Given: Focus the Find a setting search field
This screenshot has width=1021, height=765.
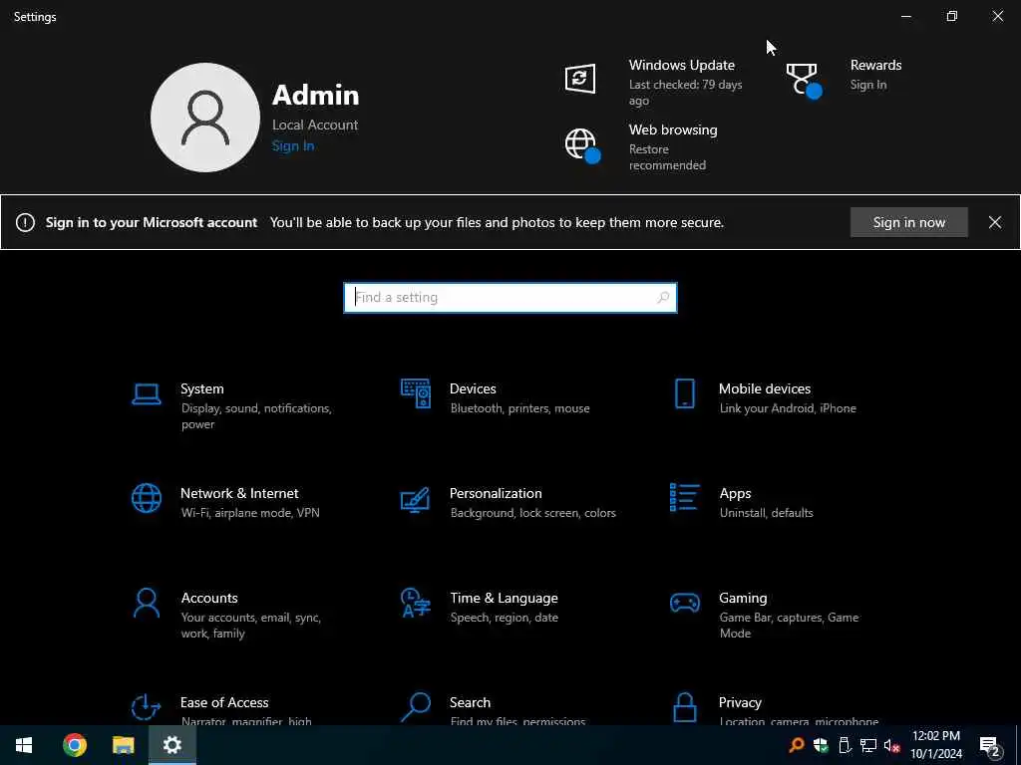Looking at the screenshot, I should (x=510, y=297).
